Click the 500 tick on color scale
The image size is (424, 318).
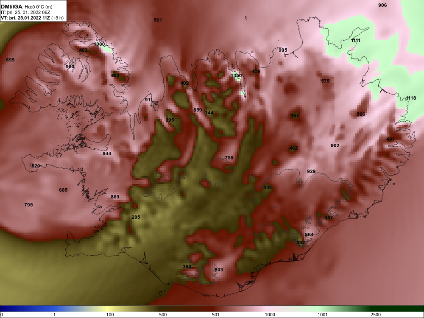[x=163, y=315]
